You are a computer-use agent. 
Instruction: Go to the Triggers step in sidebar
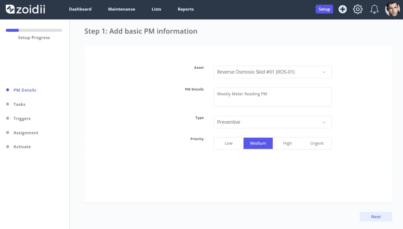(22, 119)
